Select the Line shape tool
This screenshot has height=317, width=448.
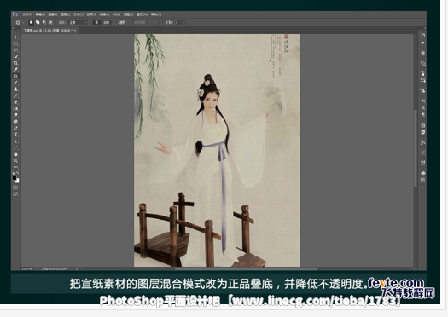coord(15,147)
